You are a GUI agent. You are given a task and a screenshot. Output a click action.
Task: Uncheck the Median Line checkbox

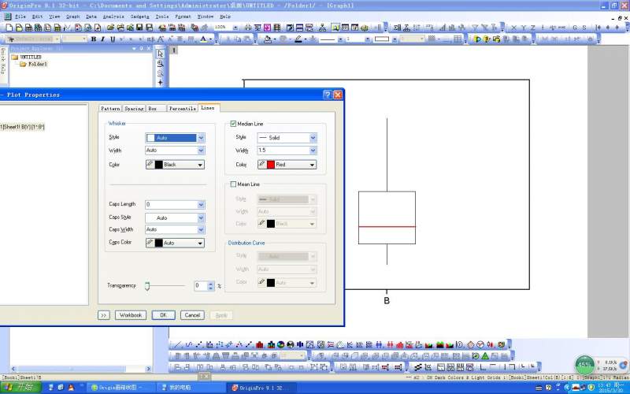coord(233,124)
